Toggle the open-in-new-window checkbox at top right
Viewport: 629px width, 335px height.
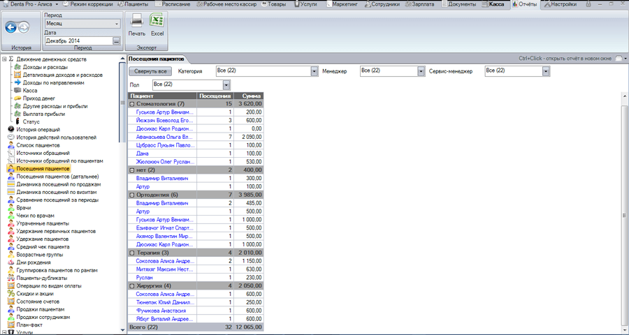pyautogui.click(x=617, y=59)
